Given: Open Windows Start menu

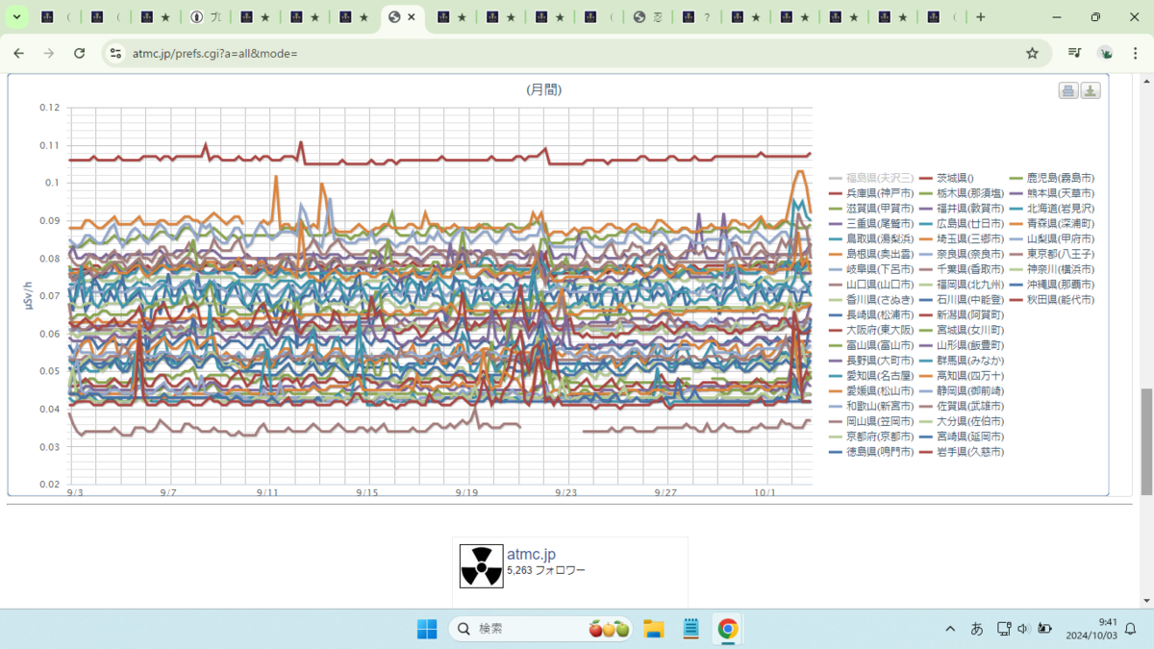Looking at the screenshot, I should tap(427, 629).
